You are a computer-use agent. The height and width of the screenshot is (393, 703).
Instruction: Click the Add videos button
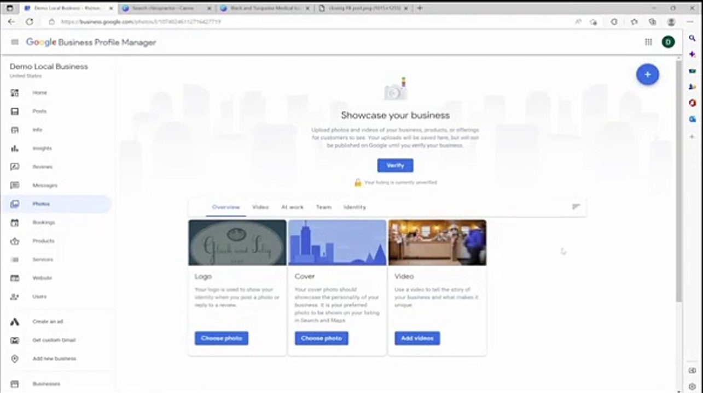(417, 338)
